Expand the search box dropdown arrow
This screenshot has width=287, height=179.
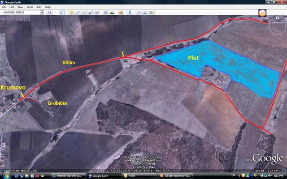[x=42, y=13]
